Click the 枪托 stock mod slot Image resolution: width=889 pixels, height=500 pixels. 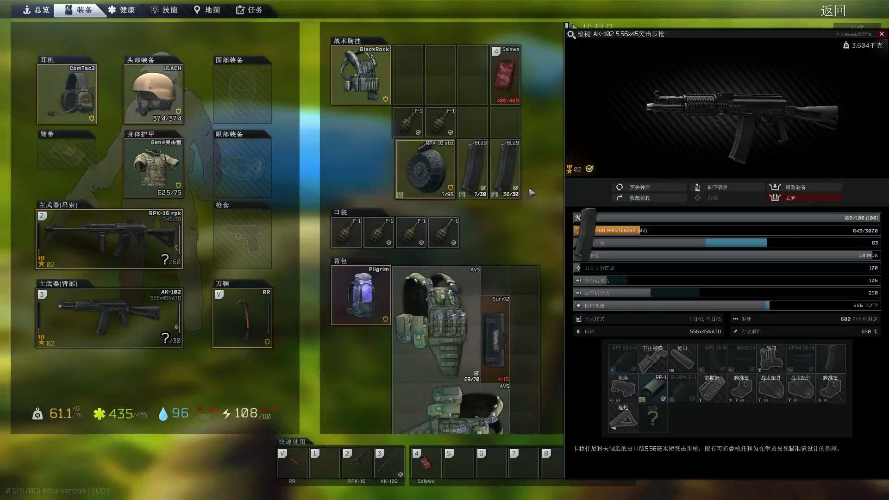coord(623,418)
